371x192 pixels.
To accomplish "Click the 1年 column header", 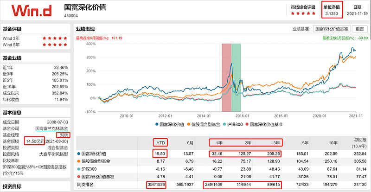I will click(x=219, y=143).
